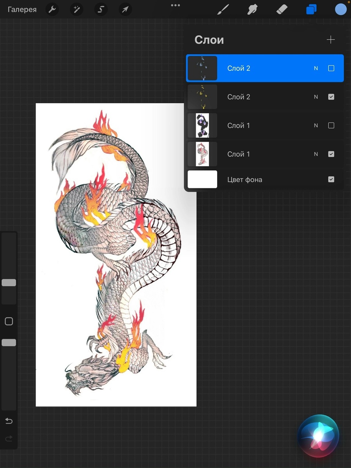This screenshot has width=351, height=468.
Task: Open blend mode N of unselected Слой 2
Action: 316,97
